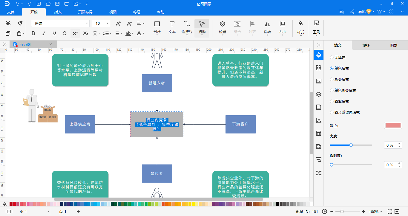
Task: Open the zoom level 100% dropdown
Action: tap(375, 212)
